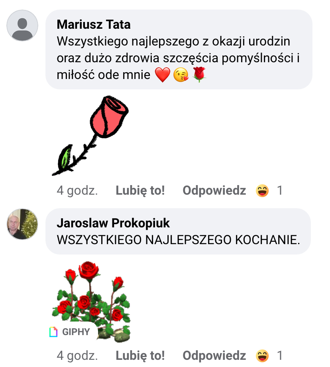Screen dimensions: 330x367
Task: Open the Jaroslaw Prokopiuk name link
Action: pos(113,223)
